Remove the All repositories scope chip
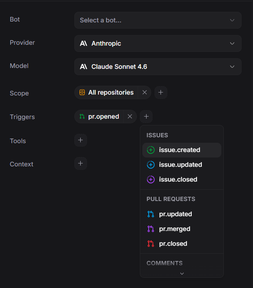The height and width of the screenshot is (288, 253). (144, 92)
